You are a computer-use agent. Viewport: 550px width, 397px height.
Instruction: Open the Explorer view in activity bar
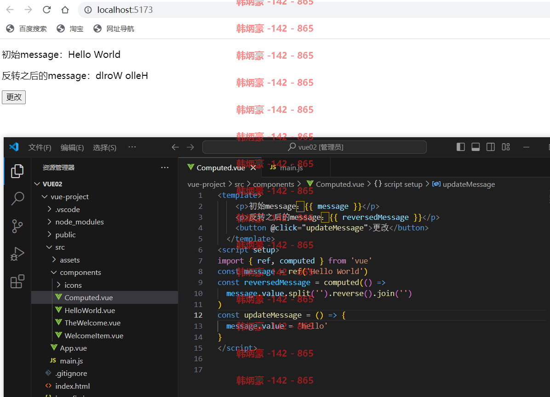click(17, 171)
